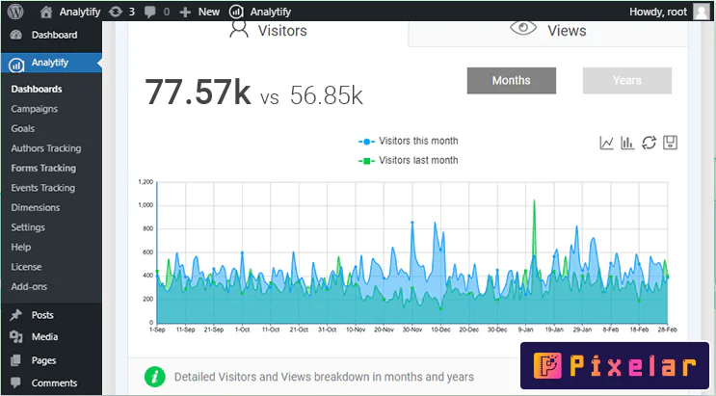Click the 56.85k comparison value

pos(327,95)
